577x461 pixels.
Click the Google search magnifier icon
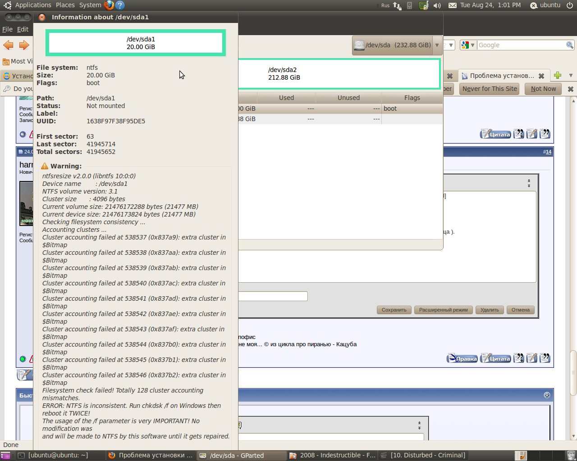pyautogui.click(x=569, y=45)
